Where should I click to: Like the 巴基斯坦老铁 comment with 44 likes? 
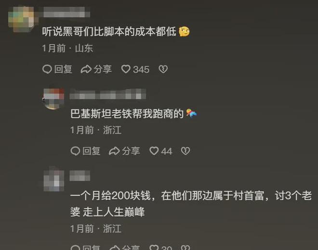point(161,151)
